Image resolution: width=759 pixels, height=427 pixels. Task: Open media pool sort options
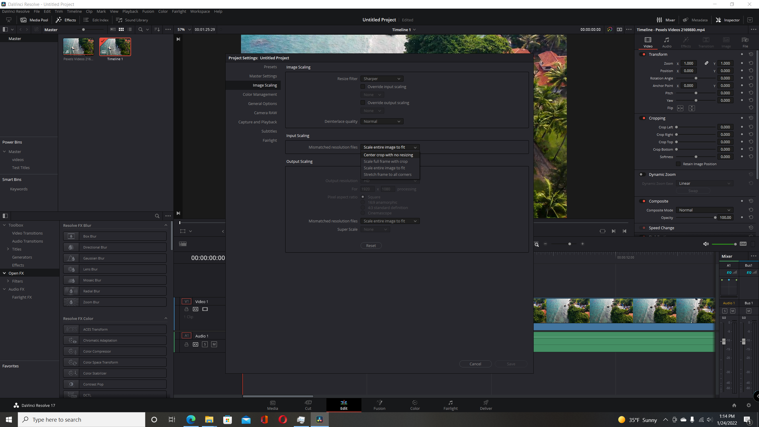(157, 29)
